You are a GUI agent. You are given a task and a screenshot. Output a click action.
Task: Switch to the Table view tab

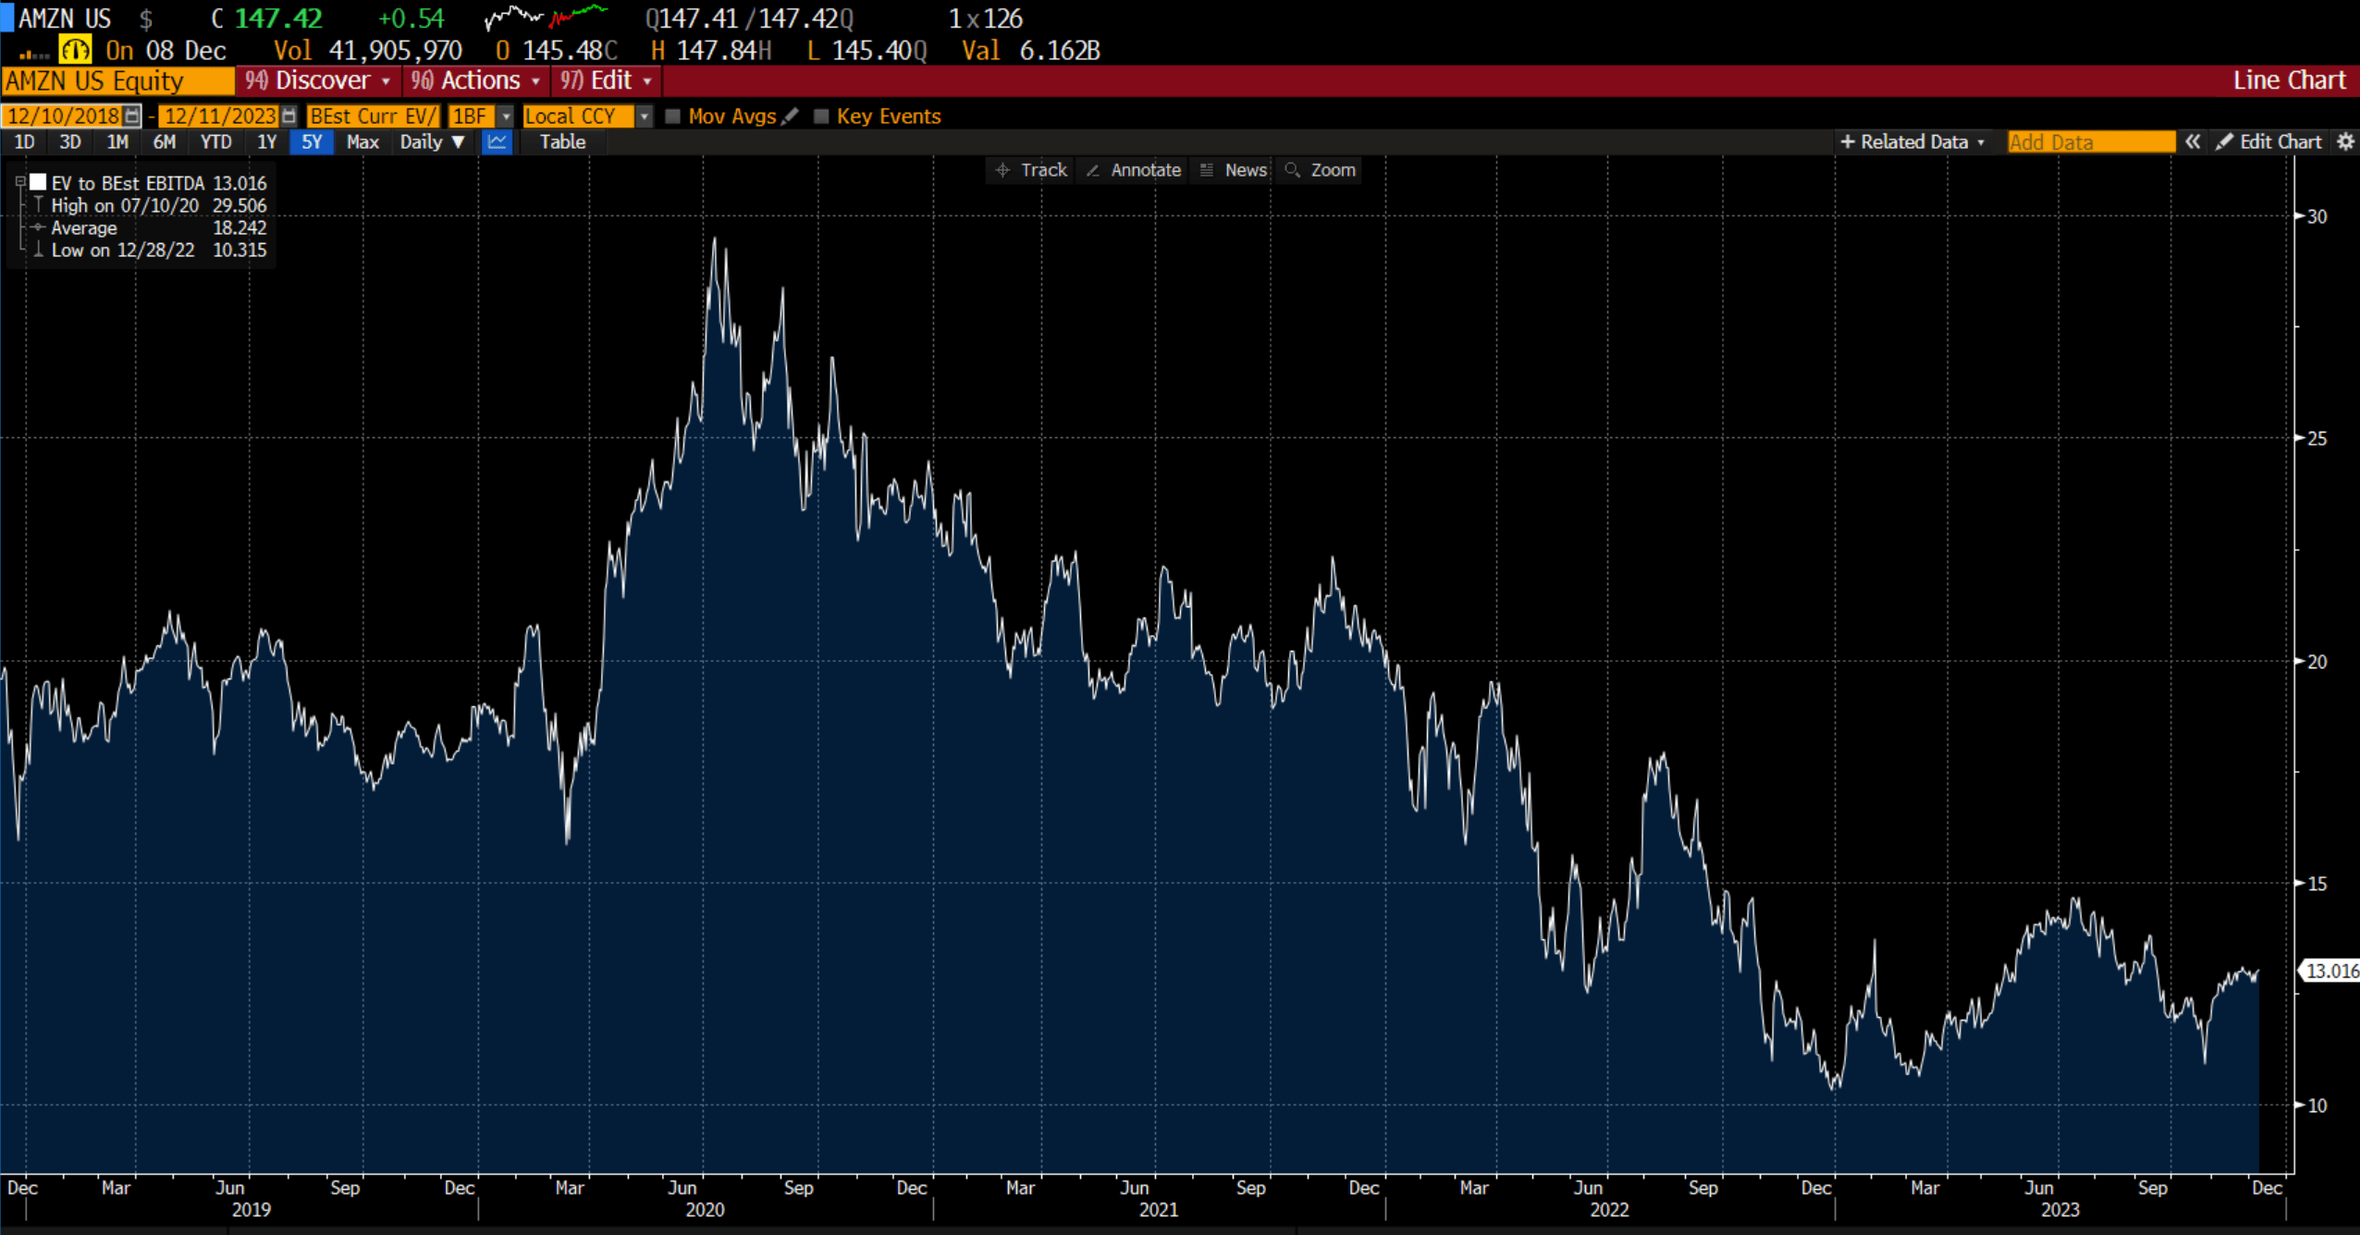click(562, 141)
